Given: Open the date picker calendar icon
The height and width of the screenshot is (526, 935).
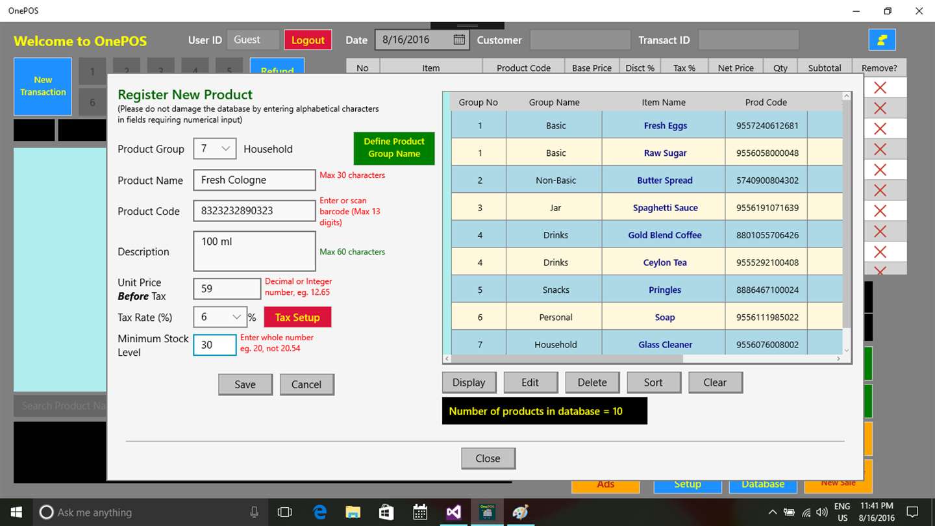Looking at the screenshot, I should tap(459, 40).
